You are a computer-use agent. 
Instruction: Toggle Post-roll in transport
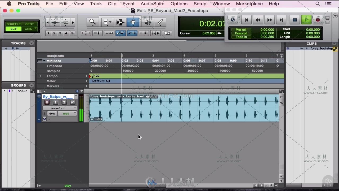[x=241, y=33]
